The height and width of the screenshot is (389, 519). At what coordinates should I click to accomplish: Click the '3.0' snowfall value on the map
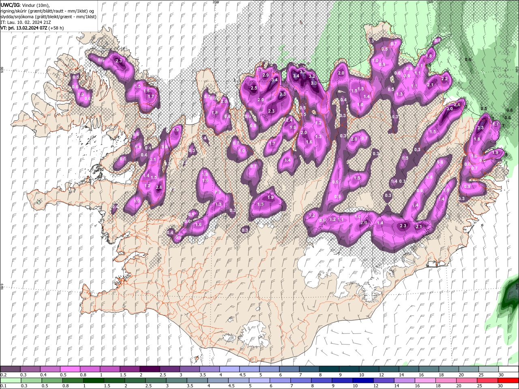coord(449,109)
